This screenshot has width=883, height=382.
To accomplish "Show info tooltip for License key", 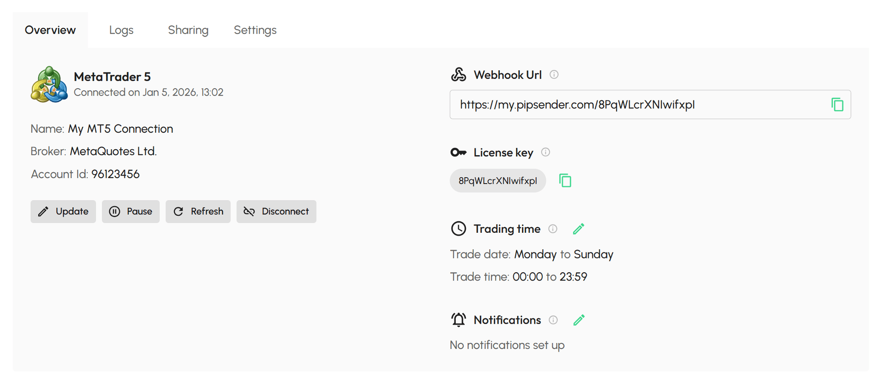I will pyautogui.click(x=545, y=152).
